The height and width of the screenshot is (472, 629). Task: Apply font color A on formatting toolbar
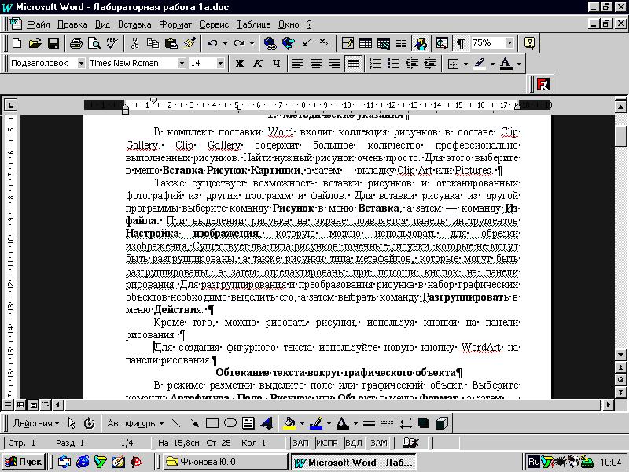pyautogui.click(x=506, y=64)
